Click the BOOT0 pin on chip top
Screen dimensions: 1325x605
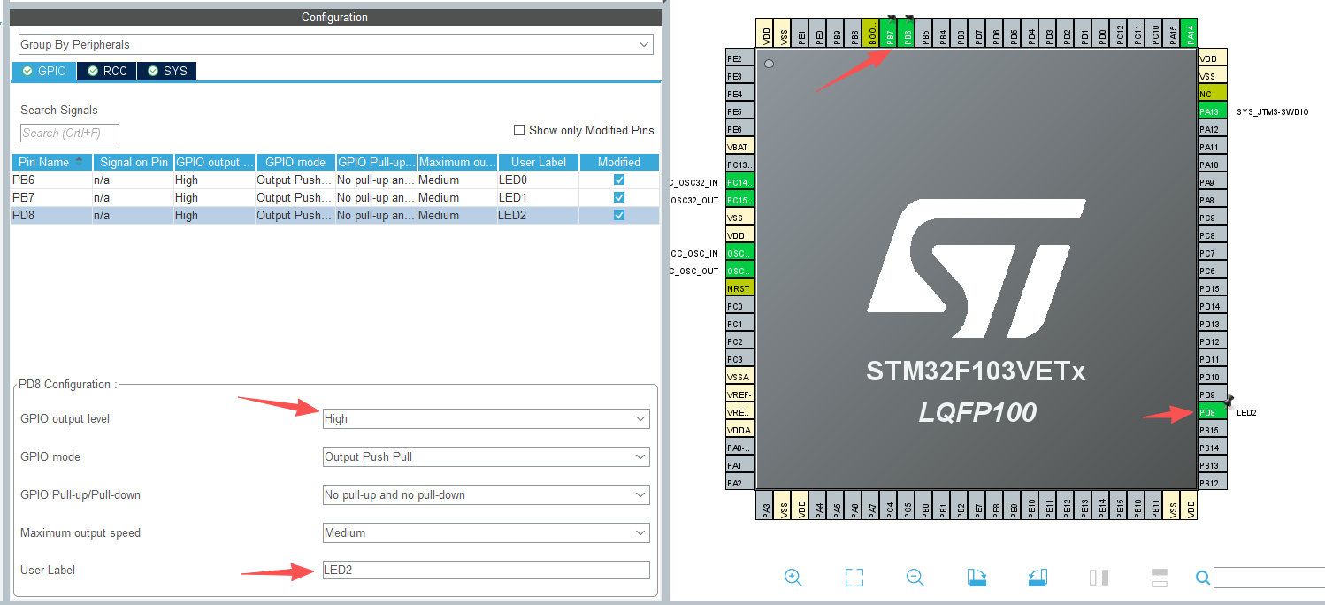pos(872,34)
